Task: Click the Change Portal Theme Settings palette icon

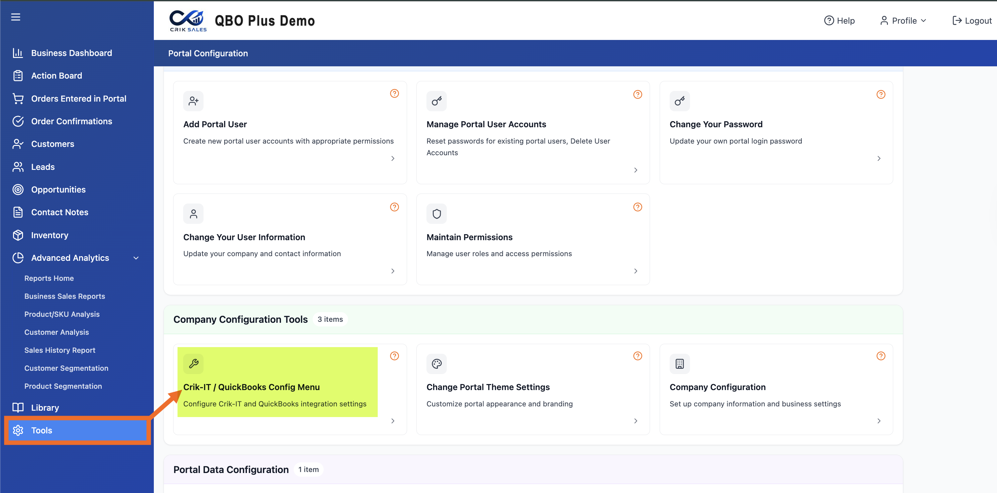Action: pyautogui.click(x=436, y=363)
